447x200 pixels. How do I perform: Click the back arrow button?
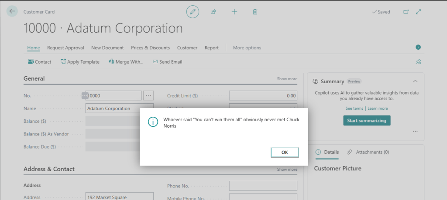pos(12,12)
